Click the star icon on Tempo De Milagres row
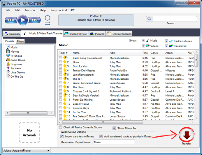The height and width of the screenshot is (155, 202). click(x=65, y=70)
